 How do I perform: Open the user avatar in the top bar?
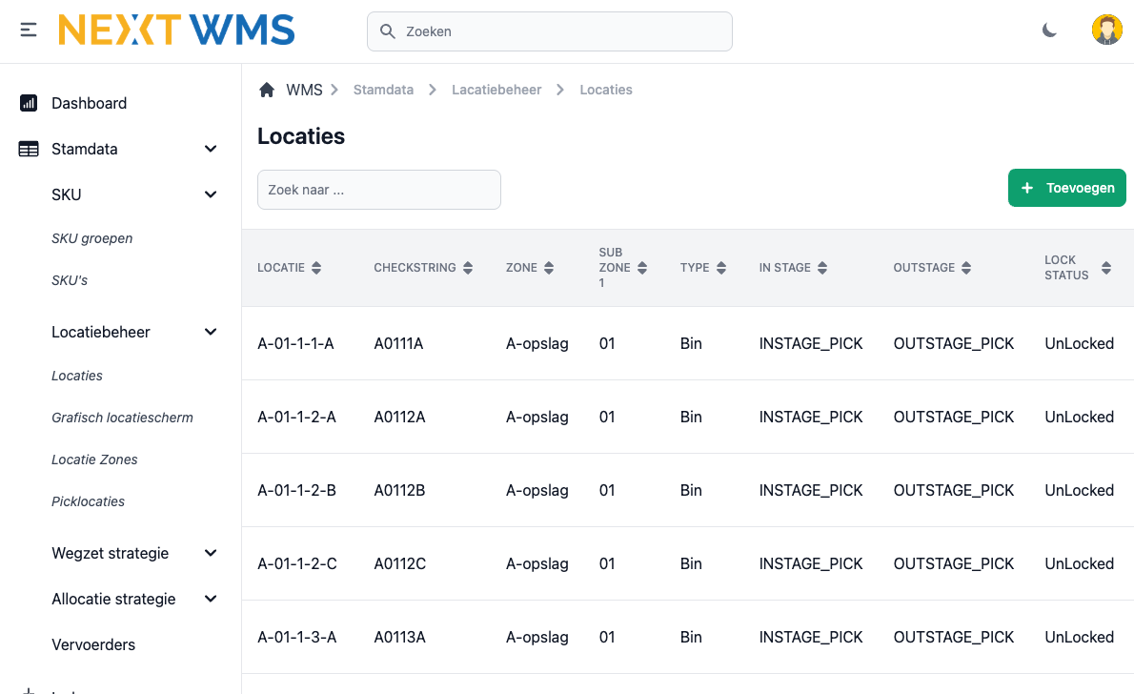[x=1106, y=30]
